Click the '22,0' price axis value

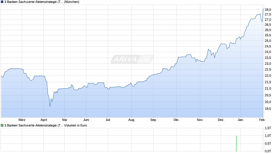(268, 76)
